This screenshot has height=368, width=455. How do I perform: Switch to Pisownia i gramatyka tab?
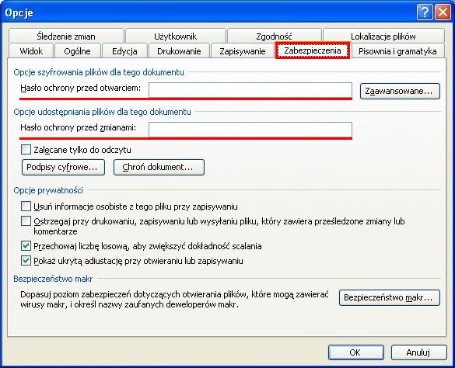point(397,51)
